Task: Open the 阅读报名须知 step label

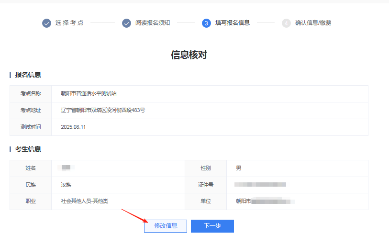Action: point(152,23)
